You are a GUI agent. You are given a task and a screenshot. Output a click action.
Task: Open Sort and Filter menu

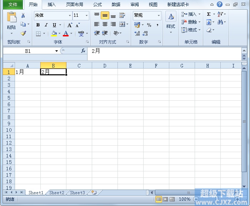(222, 14)
